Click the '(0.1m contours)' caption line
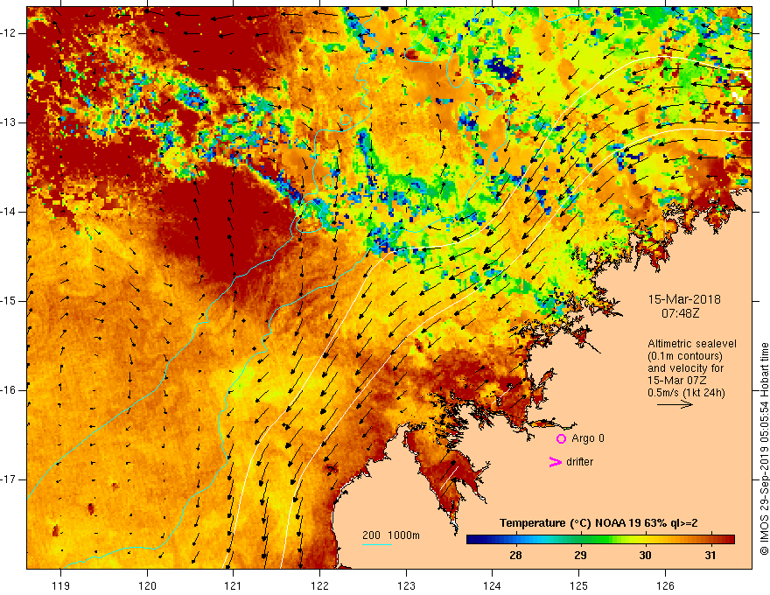 [685, 356]
